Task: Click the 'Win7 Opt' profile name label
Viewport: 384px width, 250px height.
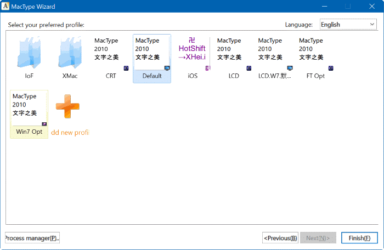Action: click(29, 132)
